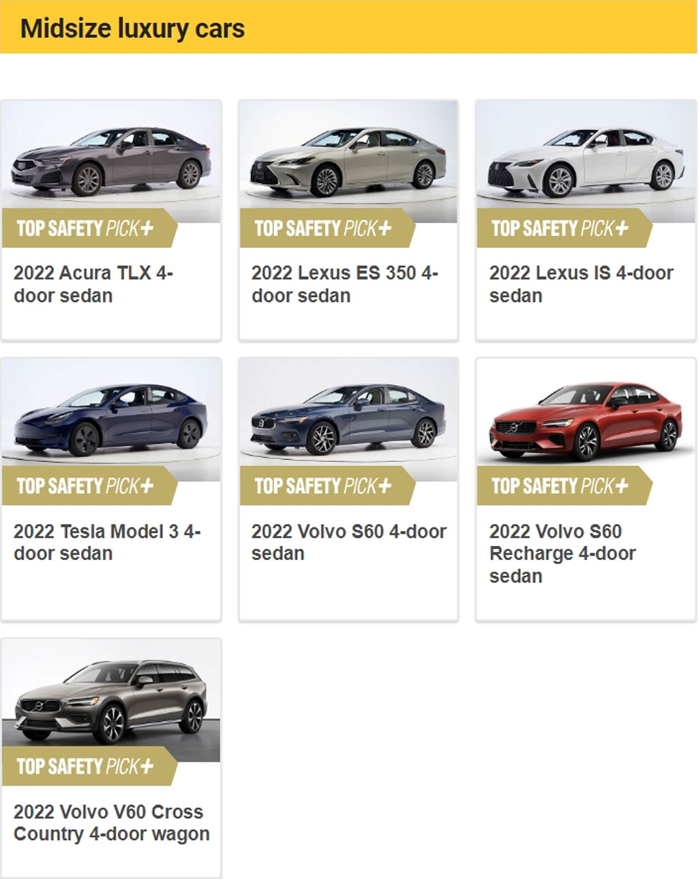Screen dimensions: 698x879
Task: Open the 2022 Tesla Model 3 4-door sedan link
Action: [107, 542]
